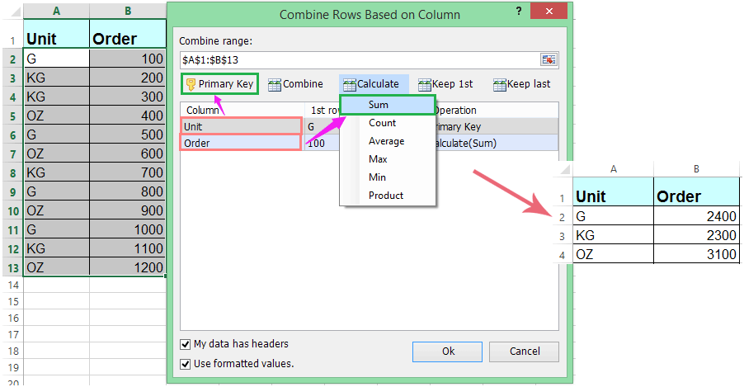
Task: Pick Max in the dropdown list
Action: (379, 159)
